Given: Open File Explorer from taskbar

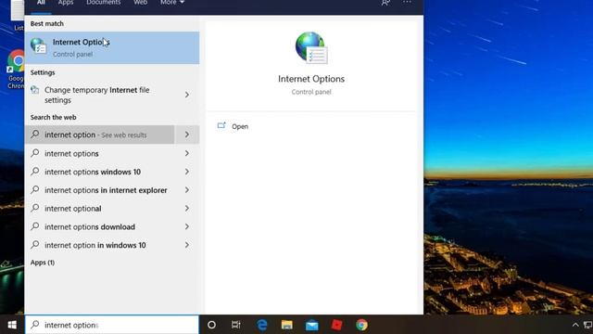Looking at the screenshot, I should (x=286, y=325).
